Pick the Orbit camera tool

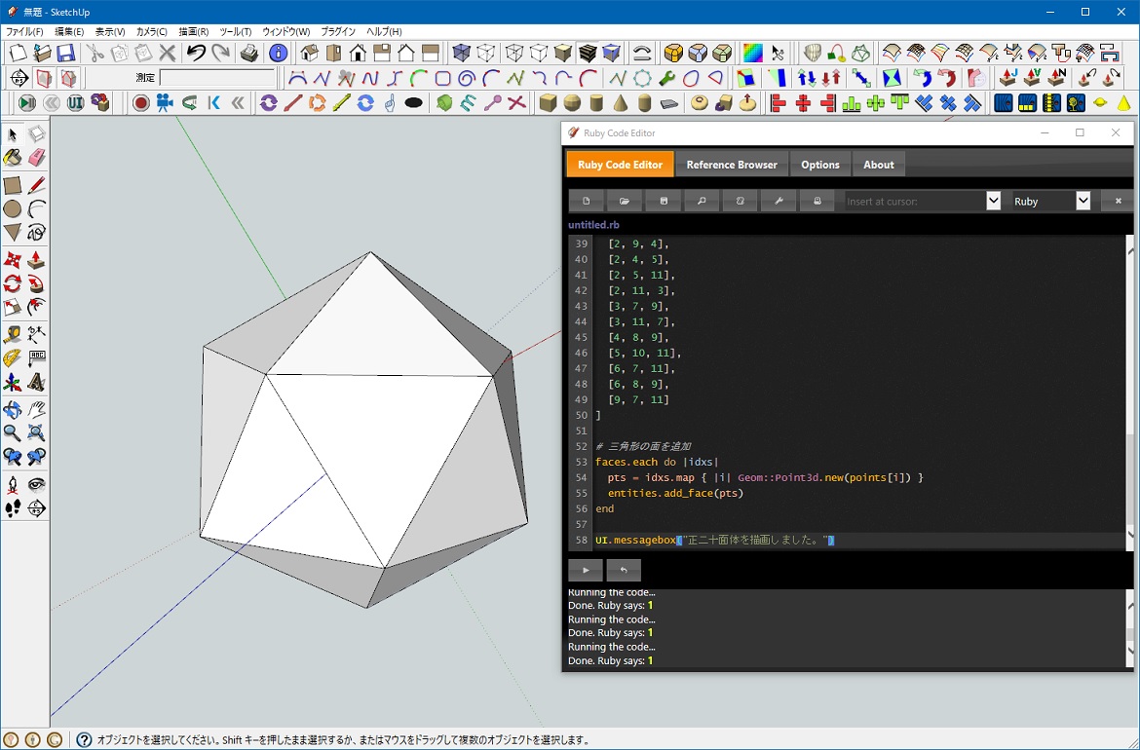pyautogui.click(x=13, y=410)
